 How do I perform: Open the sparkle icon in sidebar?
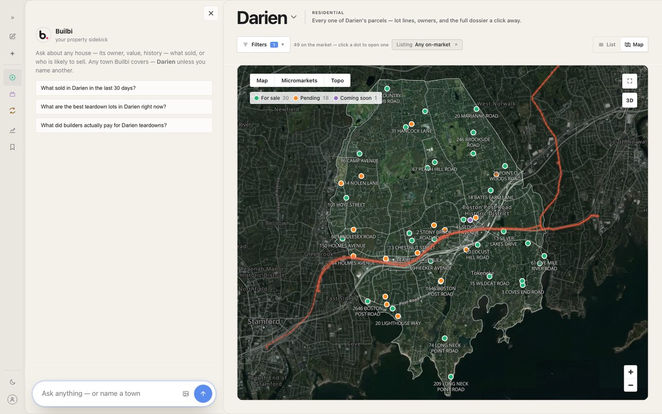(x=12, y=53)
